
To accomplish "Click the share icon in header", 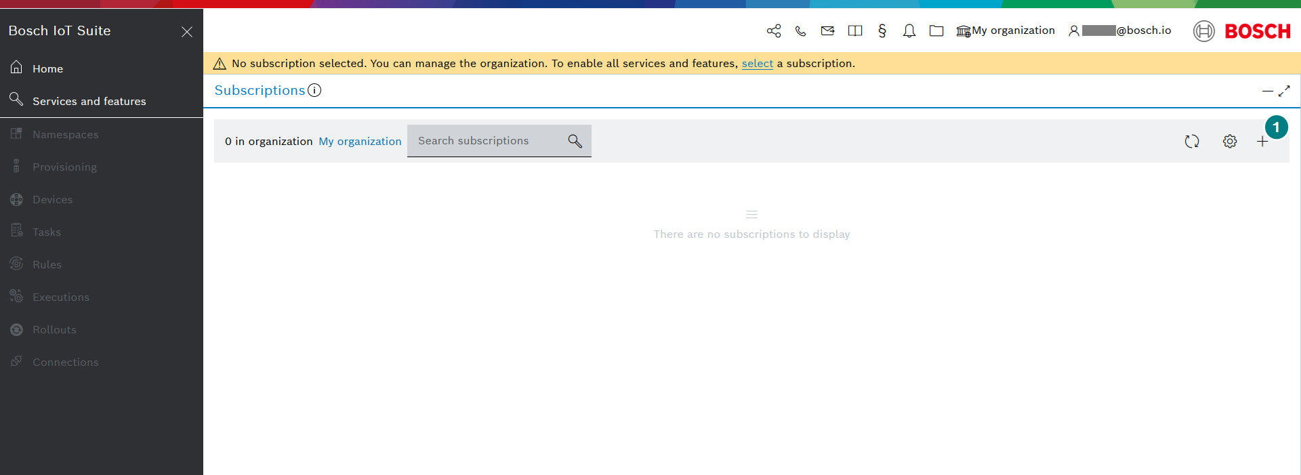I will pos(774,30).
